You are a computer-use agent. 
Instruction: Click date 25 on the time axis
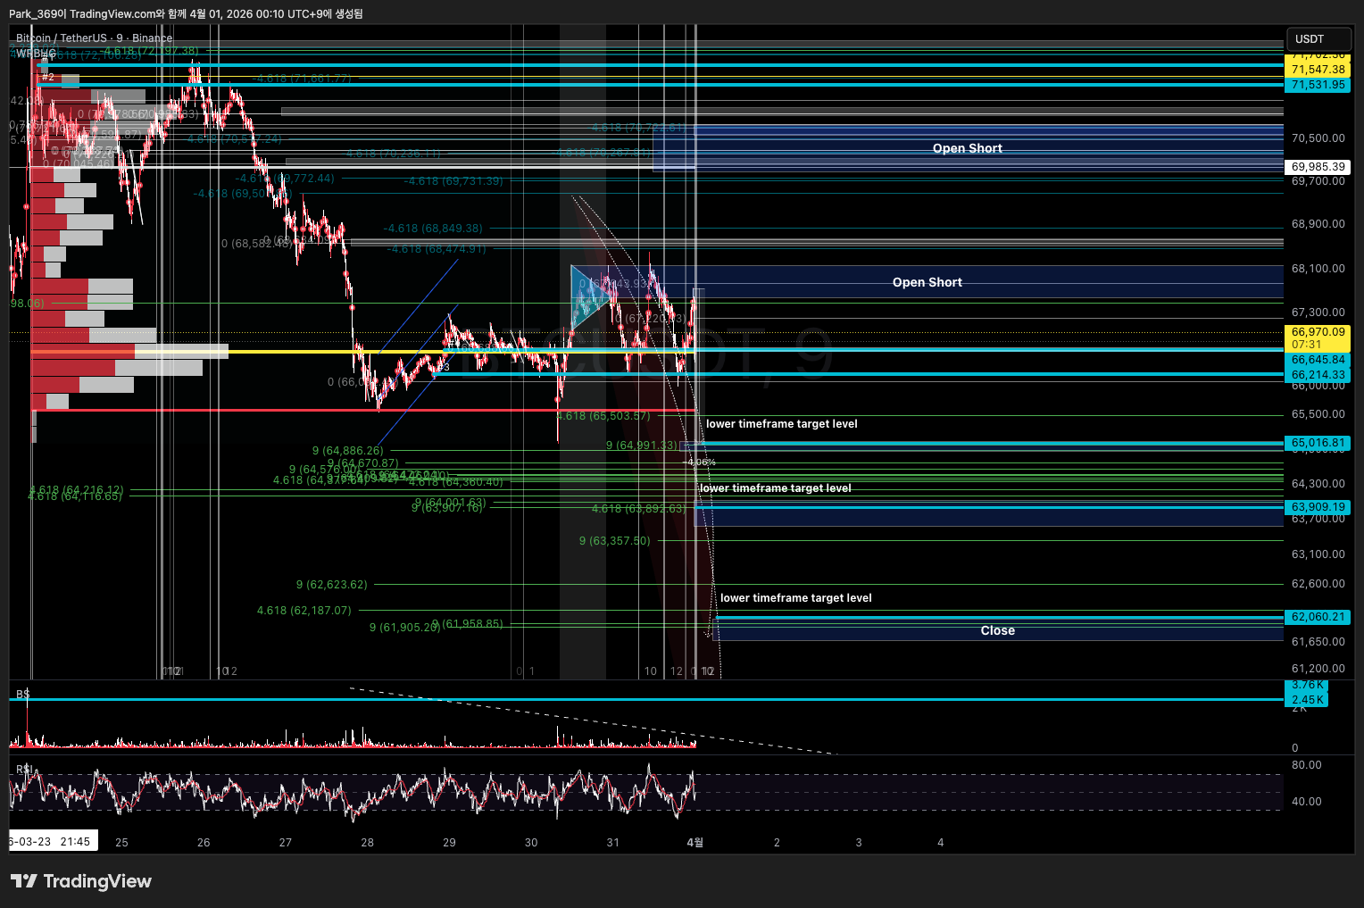coord(121,843)
